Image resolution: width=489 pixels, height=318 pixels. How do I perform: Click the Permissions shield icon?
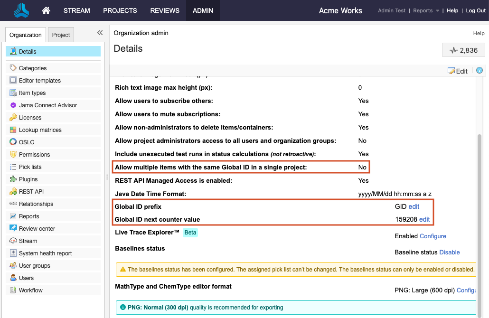click(x=13, y=154)
